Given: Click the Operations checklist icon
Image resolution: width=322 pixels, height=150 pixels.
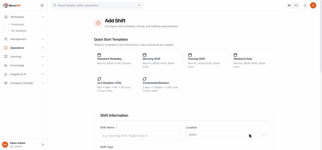Looking at the screenshot, I should pyautogui.click(x=6, y=48).
